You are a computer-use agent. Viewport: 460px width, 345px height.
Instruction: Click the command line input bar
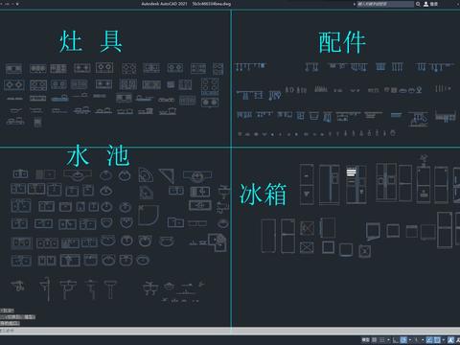point(230,331)
